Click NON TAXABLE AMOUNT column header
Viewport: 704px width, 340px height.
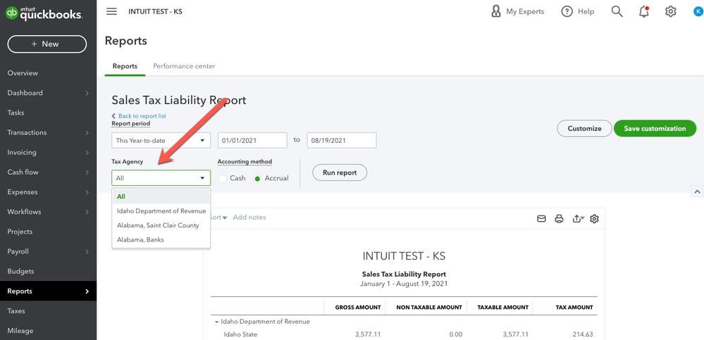click(x=429, y=307)
